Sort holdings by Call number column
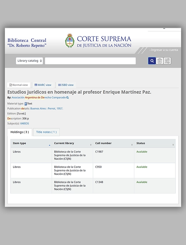Screen dimensions: 186x245 114,143
